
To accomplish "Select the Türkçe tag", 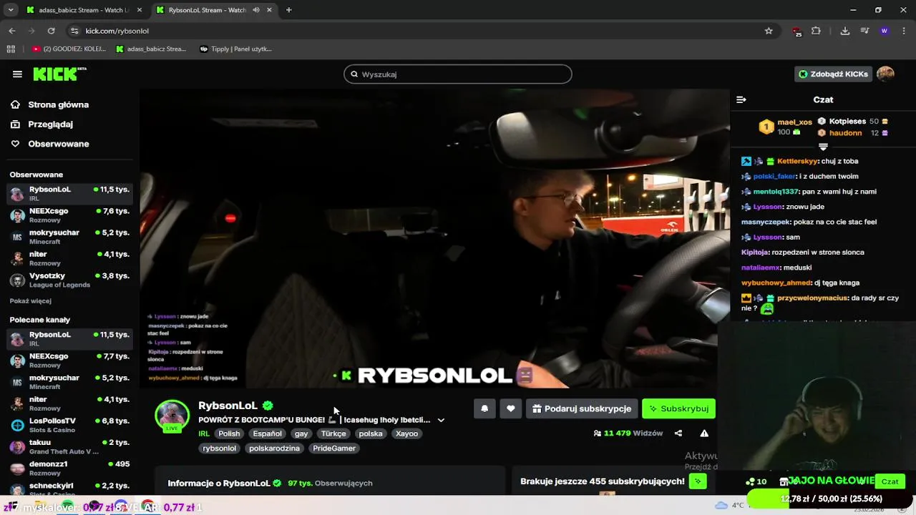I will point(333,433).
